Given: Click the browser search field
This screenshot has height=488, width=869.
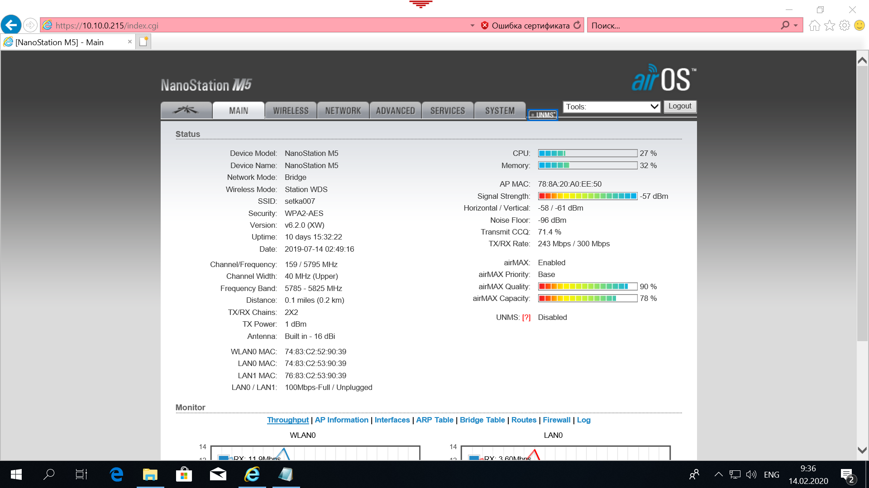Looking at the screenshot, I should (683, 25).
